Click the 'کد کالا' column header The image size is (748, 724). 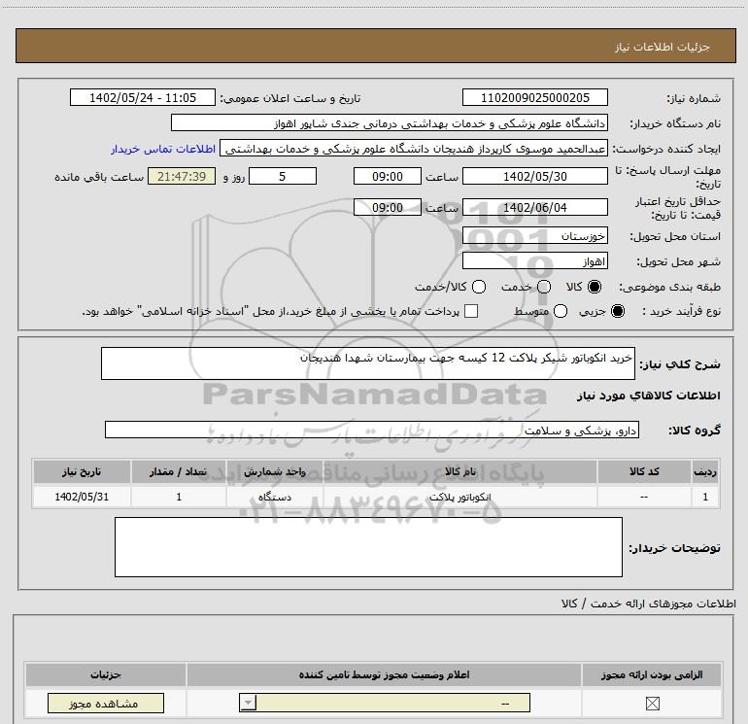[x=644, y=471]
